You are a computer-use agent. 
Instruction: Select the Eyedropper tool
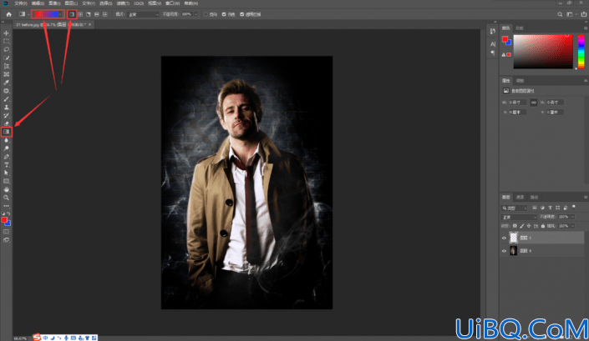[7, 83]
